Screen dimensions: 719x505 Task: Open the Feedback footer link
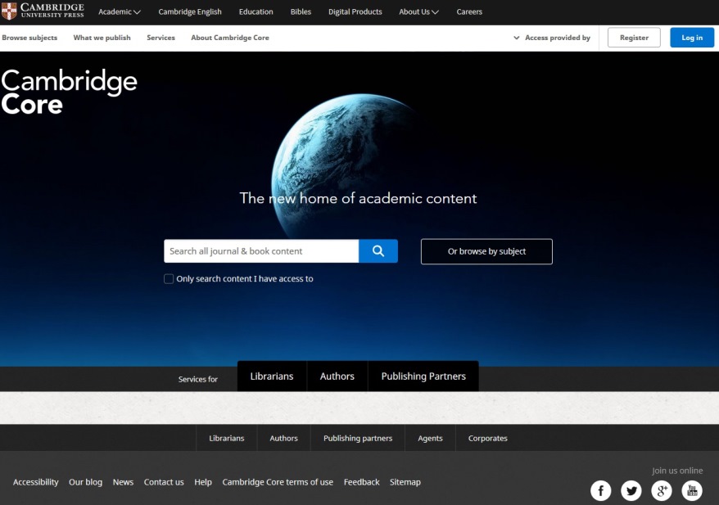pos(362,482)
